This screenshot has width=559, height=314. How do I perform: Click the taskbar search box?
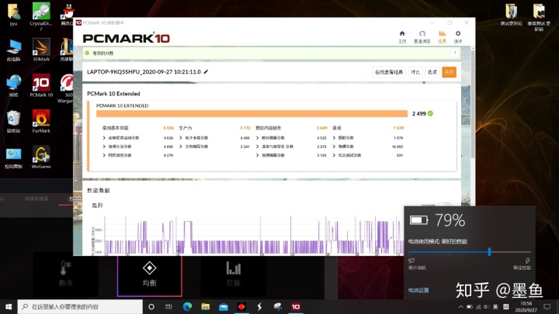[80, 306]
